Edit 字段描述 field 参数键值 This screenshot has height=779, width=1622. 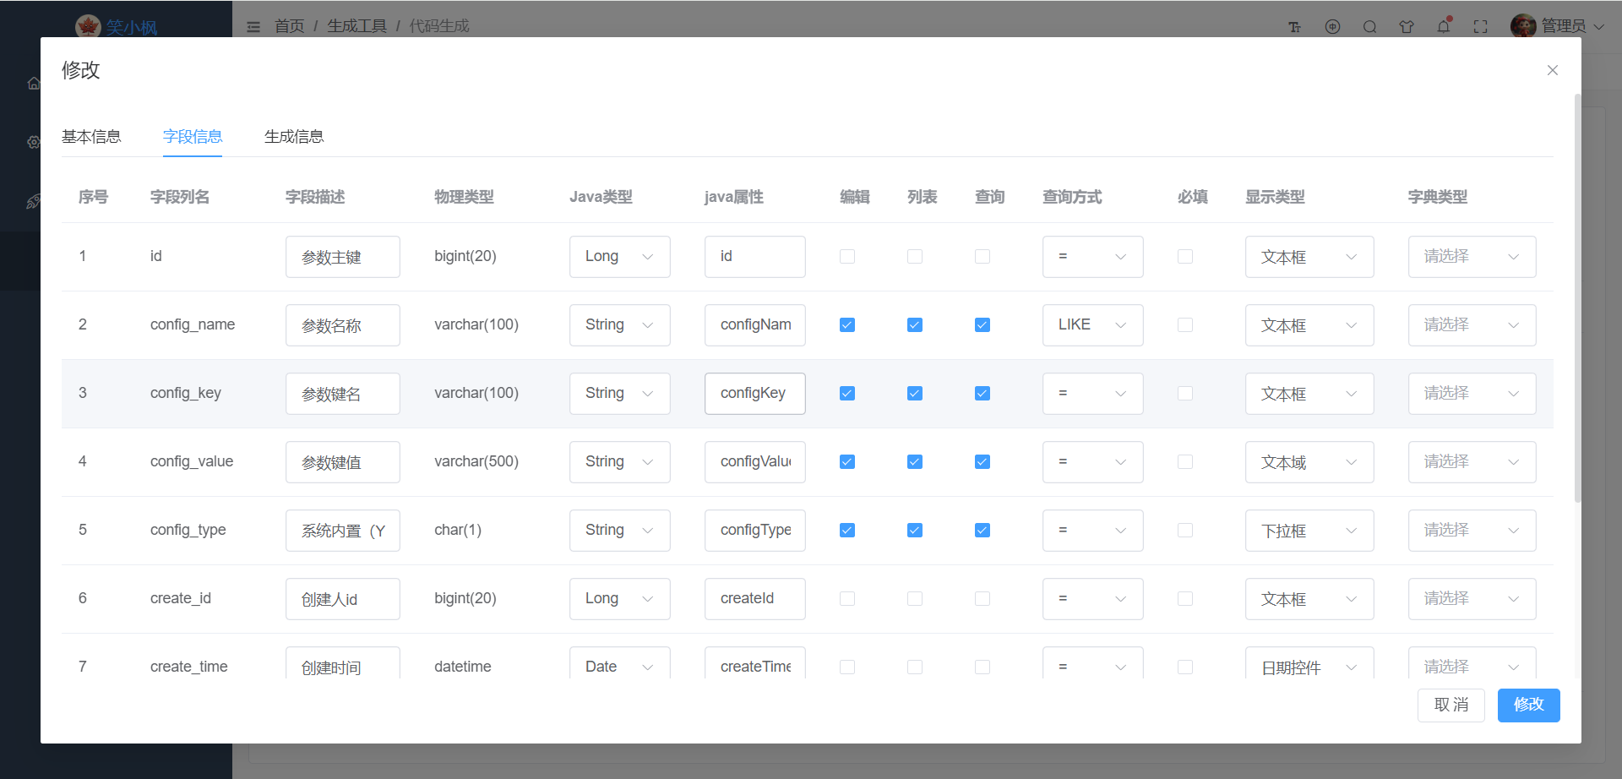click(342, 462)
